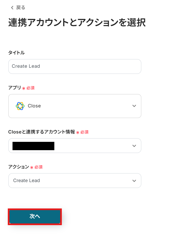Focus the タイトル field containing Create Lead
The width and height of the screenshot is (169, 234).
tap(75, 66)
